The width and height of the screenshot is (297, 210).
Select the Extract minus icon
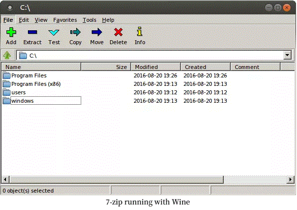click(32, 32)
